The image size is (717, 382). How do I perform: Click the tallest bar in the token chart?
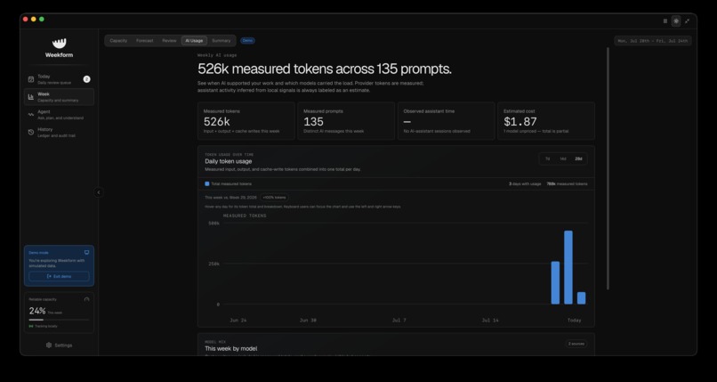568,267
